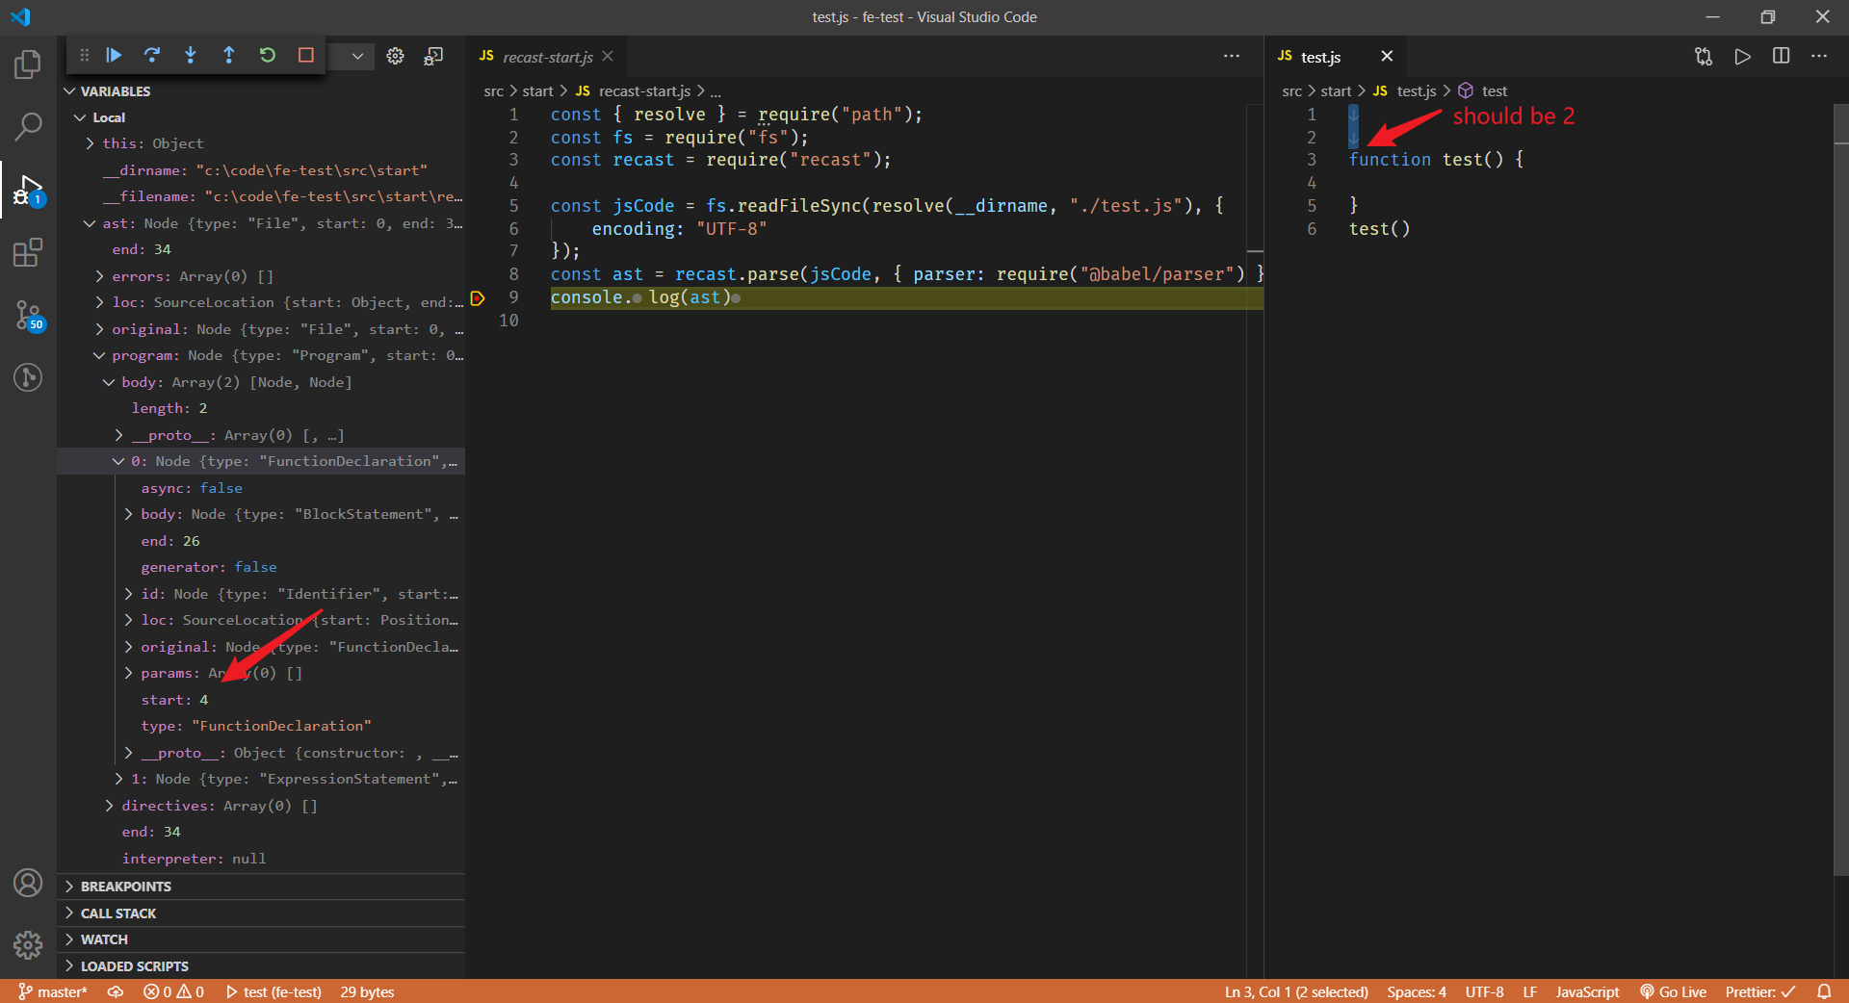1849x1003 pixels.
Task: Click Step Into in debug toolbar
Action: click(x=191, y=55)
